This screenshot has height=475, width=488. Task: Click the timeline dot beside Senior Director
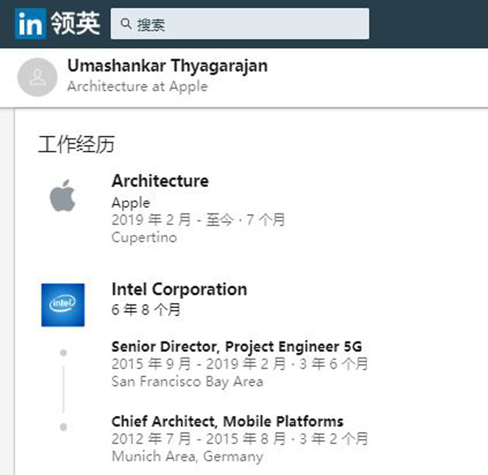[x=63, y=353]
